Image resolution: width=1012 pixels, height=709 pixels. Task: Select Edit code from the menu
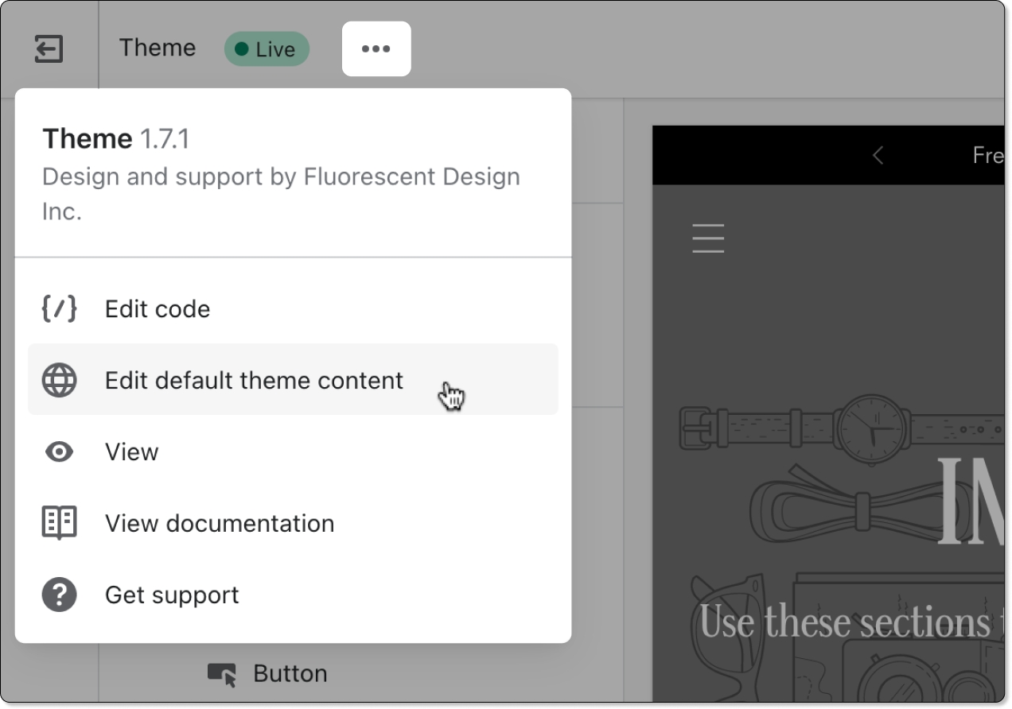(x=158, y=309)
